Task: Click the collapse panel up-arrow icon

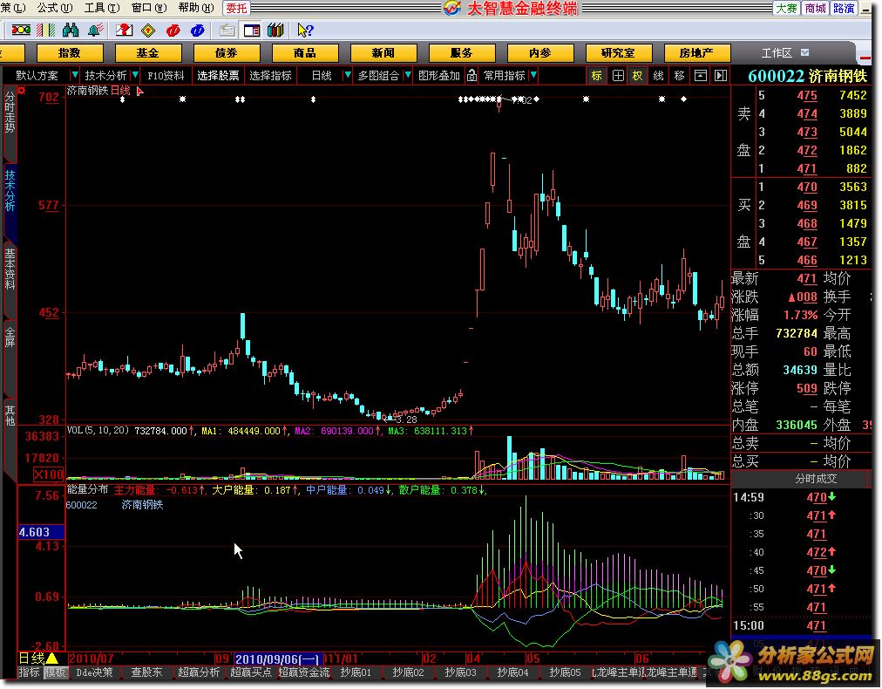Action: pos(700,75)
